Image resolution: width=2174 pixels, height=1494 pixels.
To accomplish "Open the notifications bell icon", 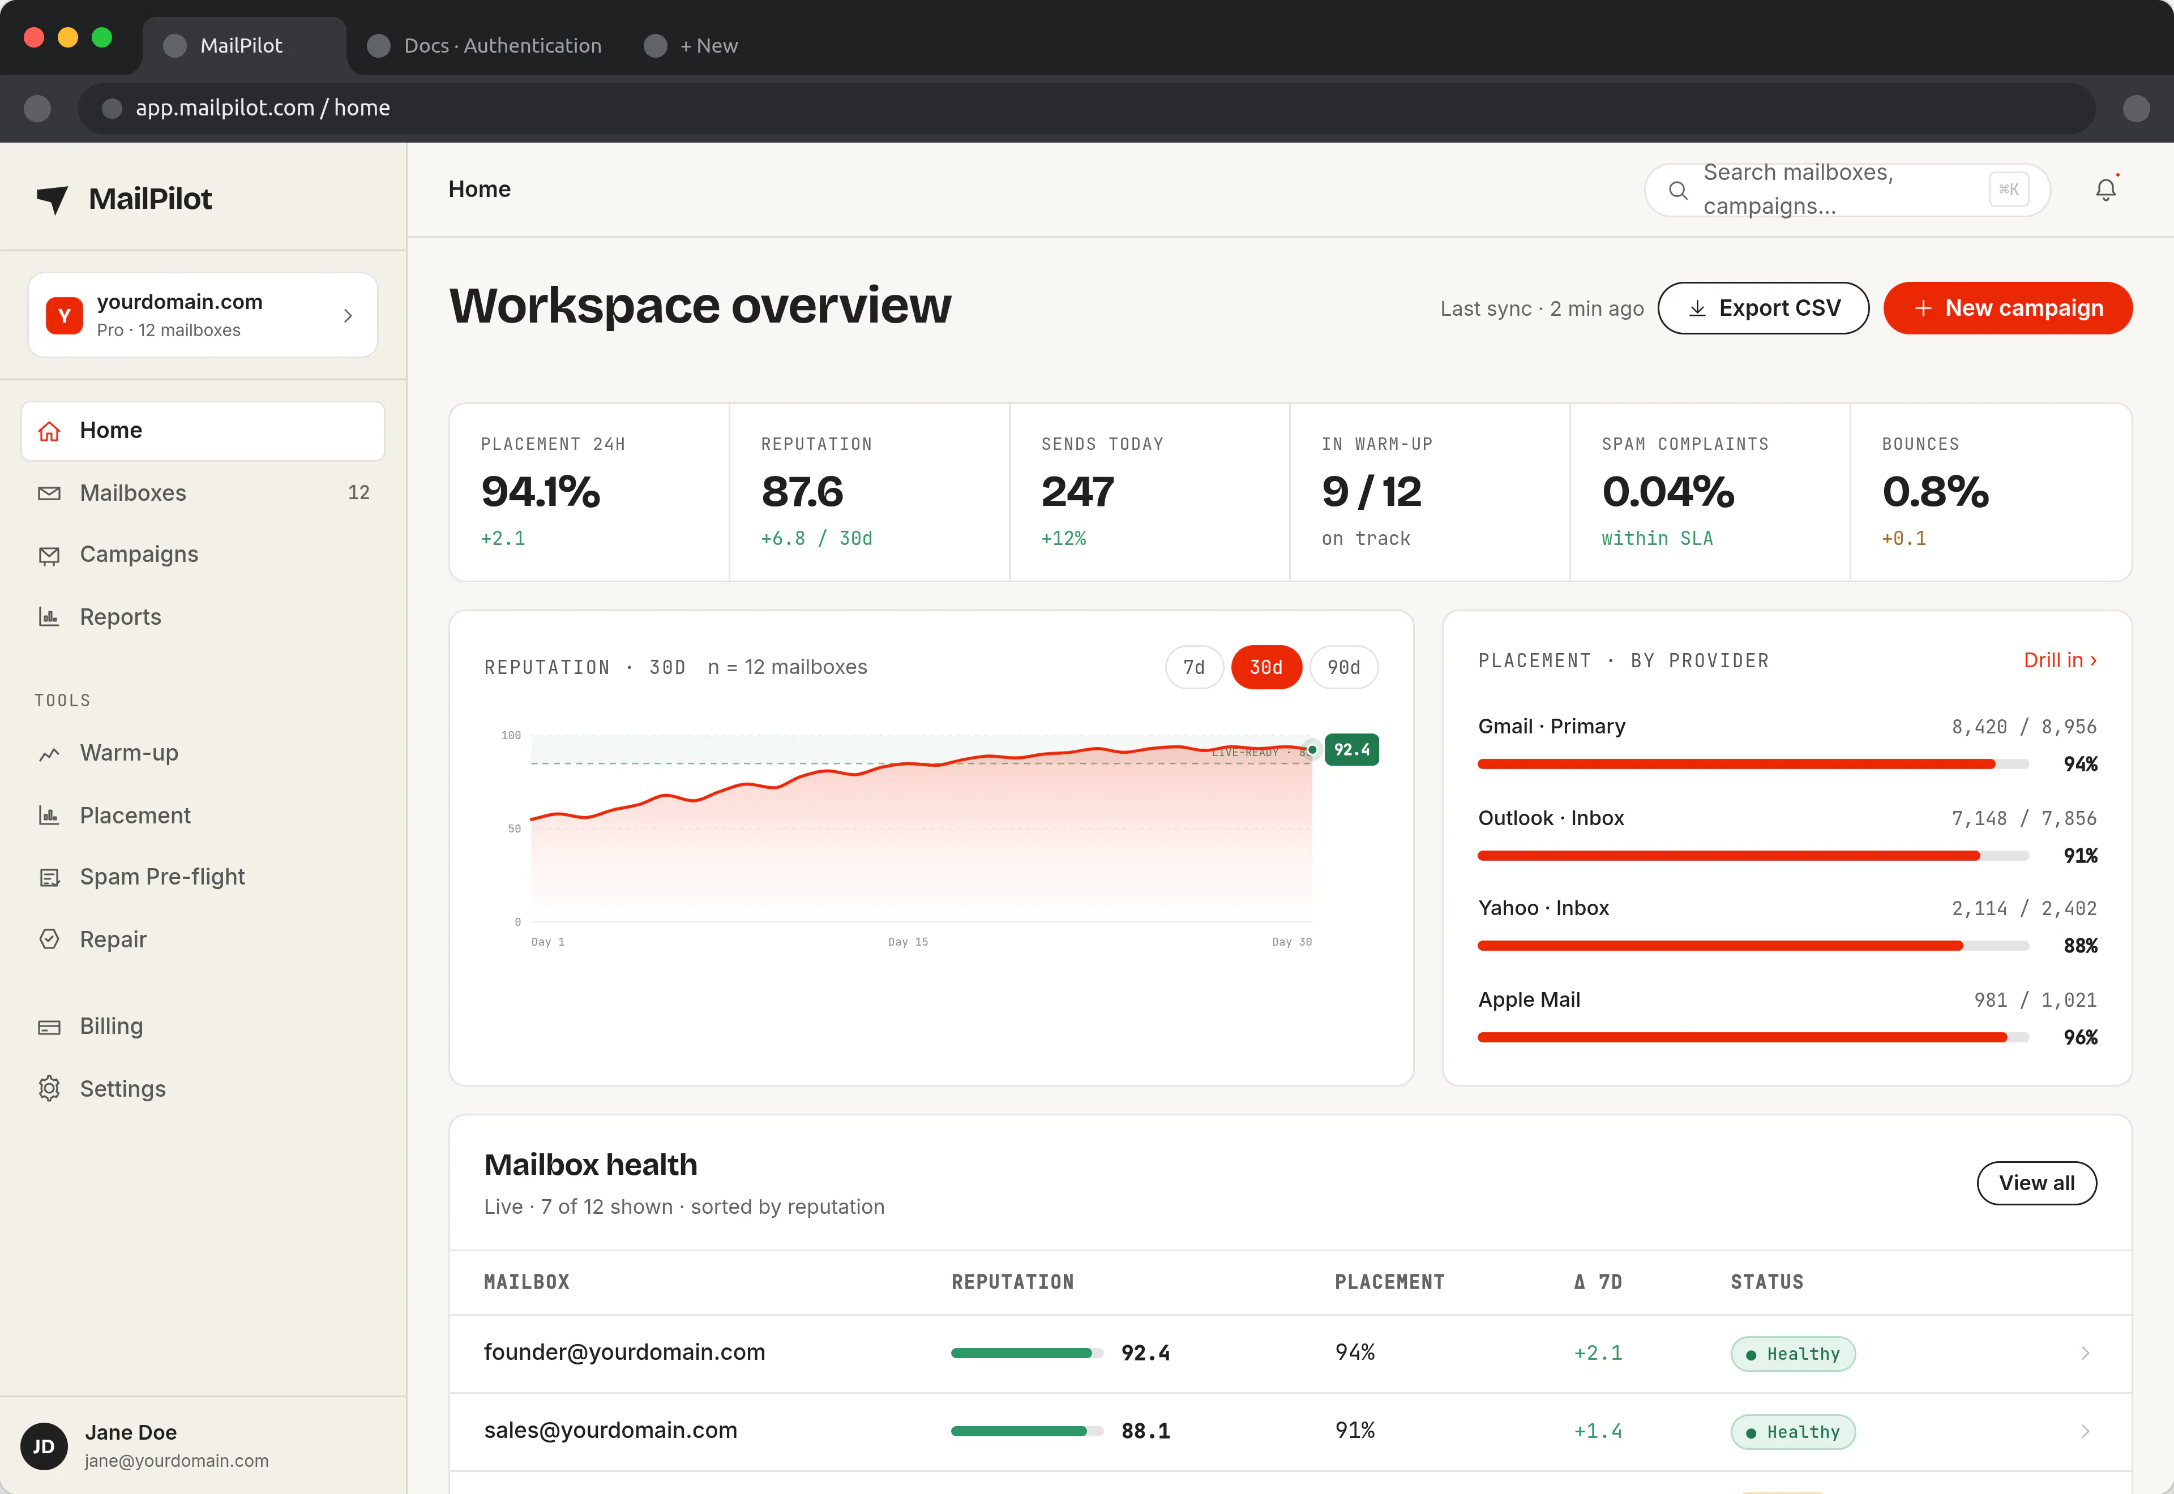I will click(2105, 190).
